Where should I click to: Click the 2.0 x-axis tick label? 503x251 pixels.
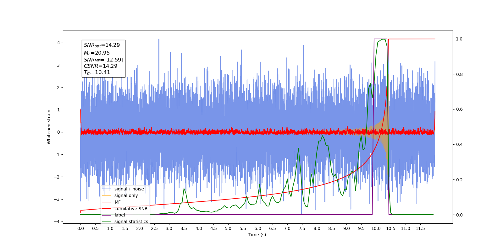pyautogui.click(x=140, y=228)
